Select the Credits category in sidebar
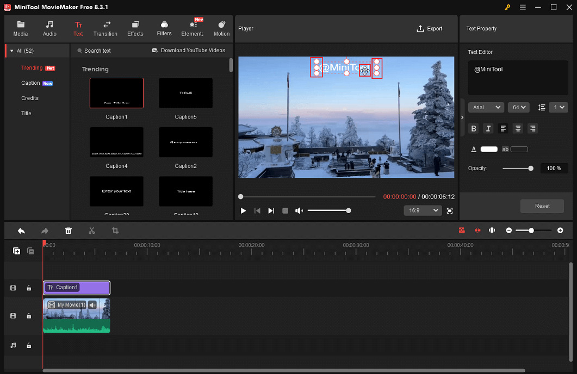Screen dimensions: 577x374 pyautogui.click(x=30, y=98)
